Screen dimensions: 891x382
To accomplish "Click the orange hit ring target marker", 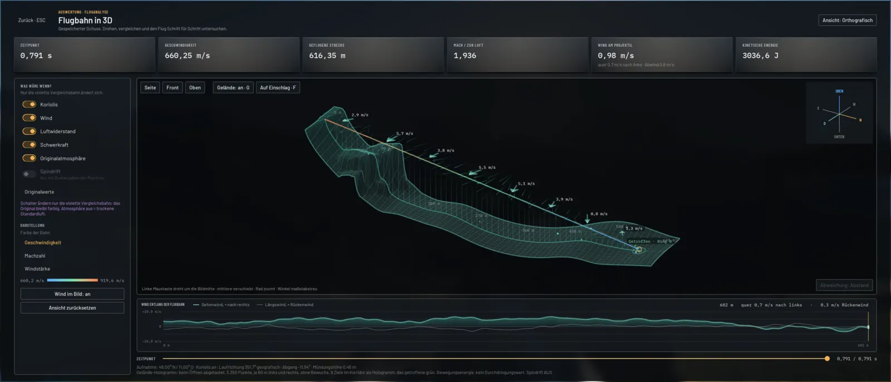I will [639, 250].
